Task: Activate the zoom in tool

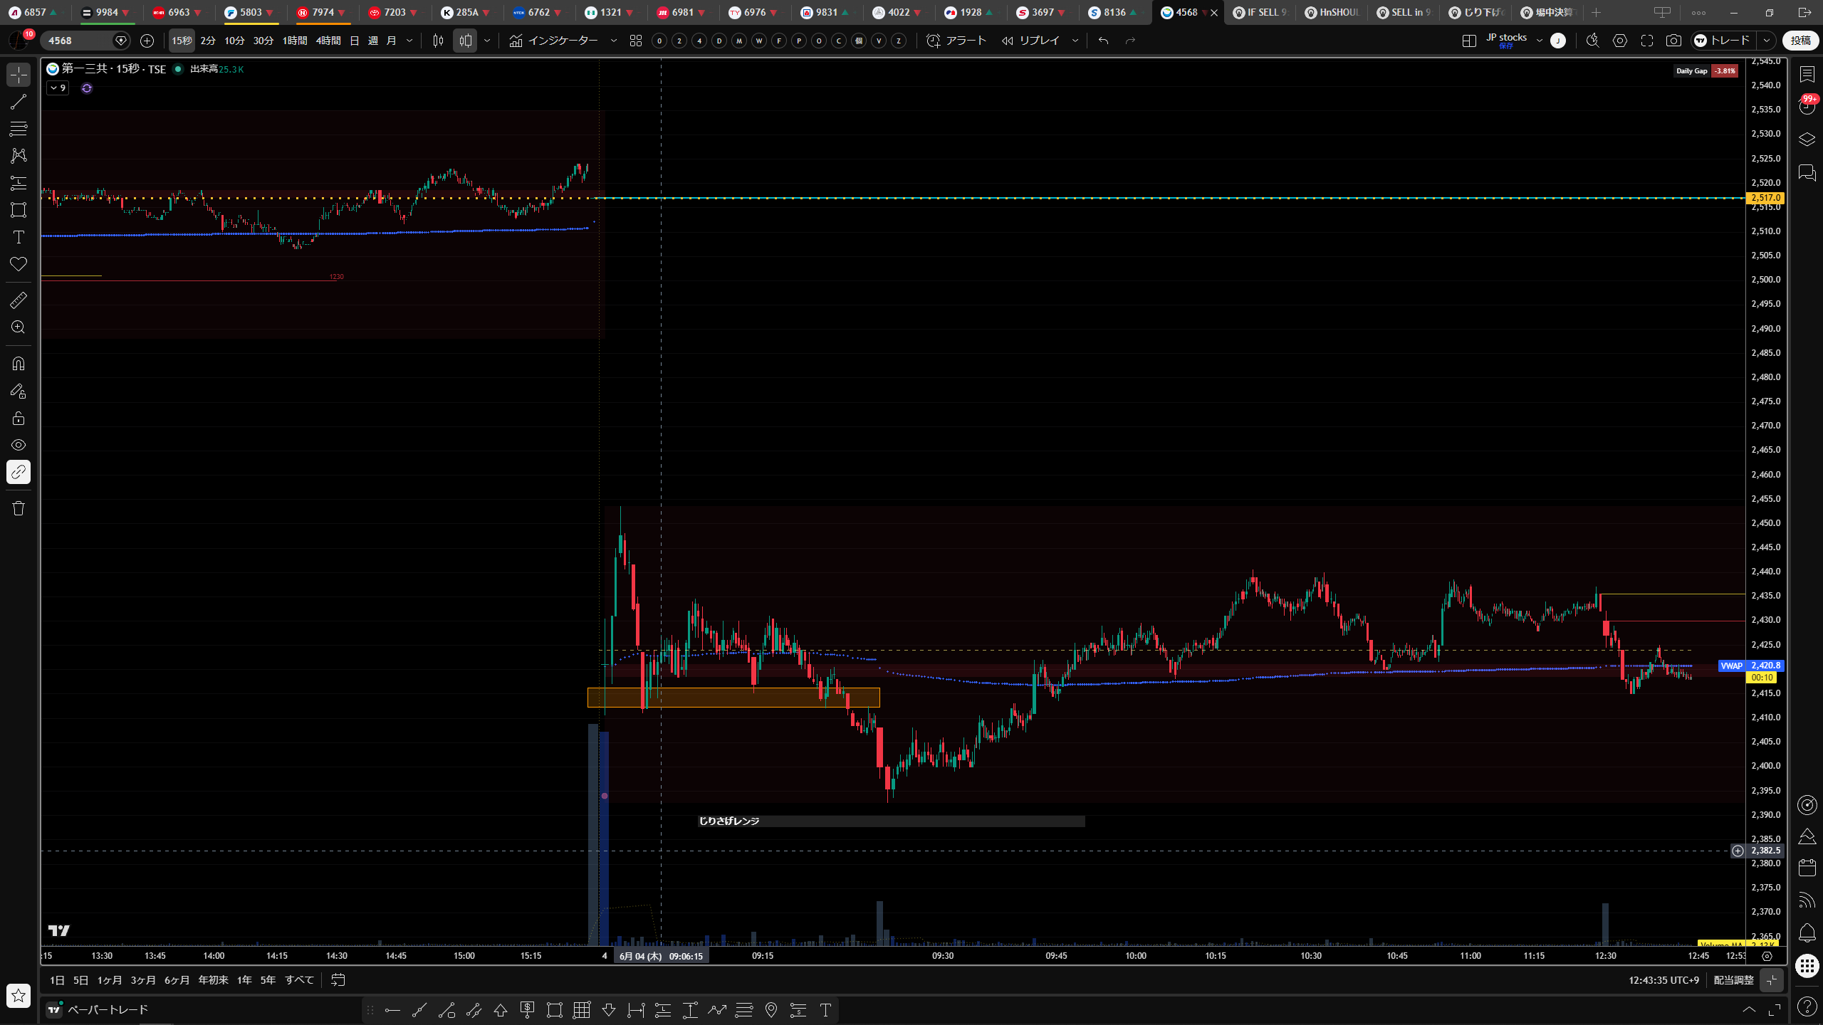Action: [19, 327]
